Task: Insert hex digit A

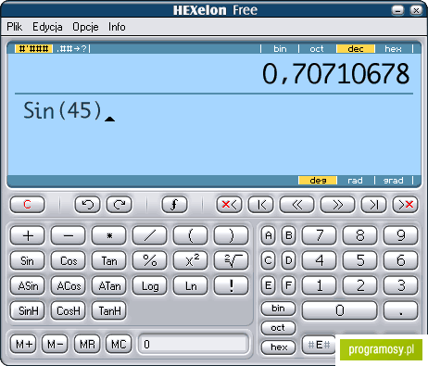Action: point(269,235)
